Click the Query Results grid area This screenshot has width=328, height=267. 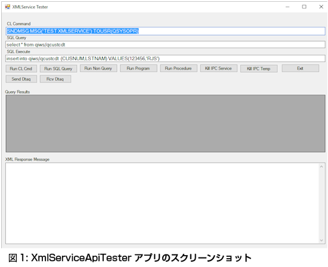coord(165,124)
